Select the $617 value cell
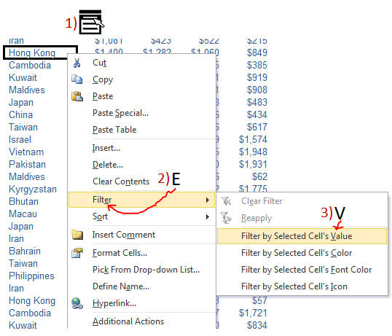The image size is (392, 336). pyautogui.click(x=257, y=127)
